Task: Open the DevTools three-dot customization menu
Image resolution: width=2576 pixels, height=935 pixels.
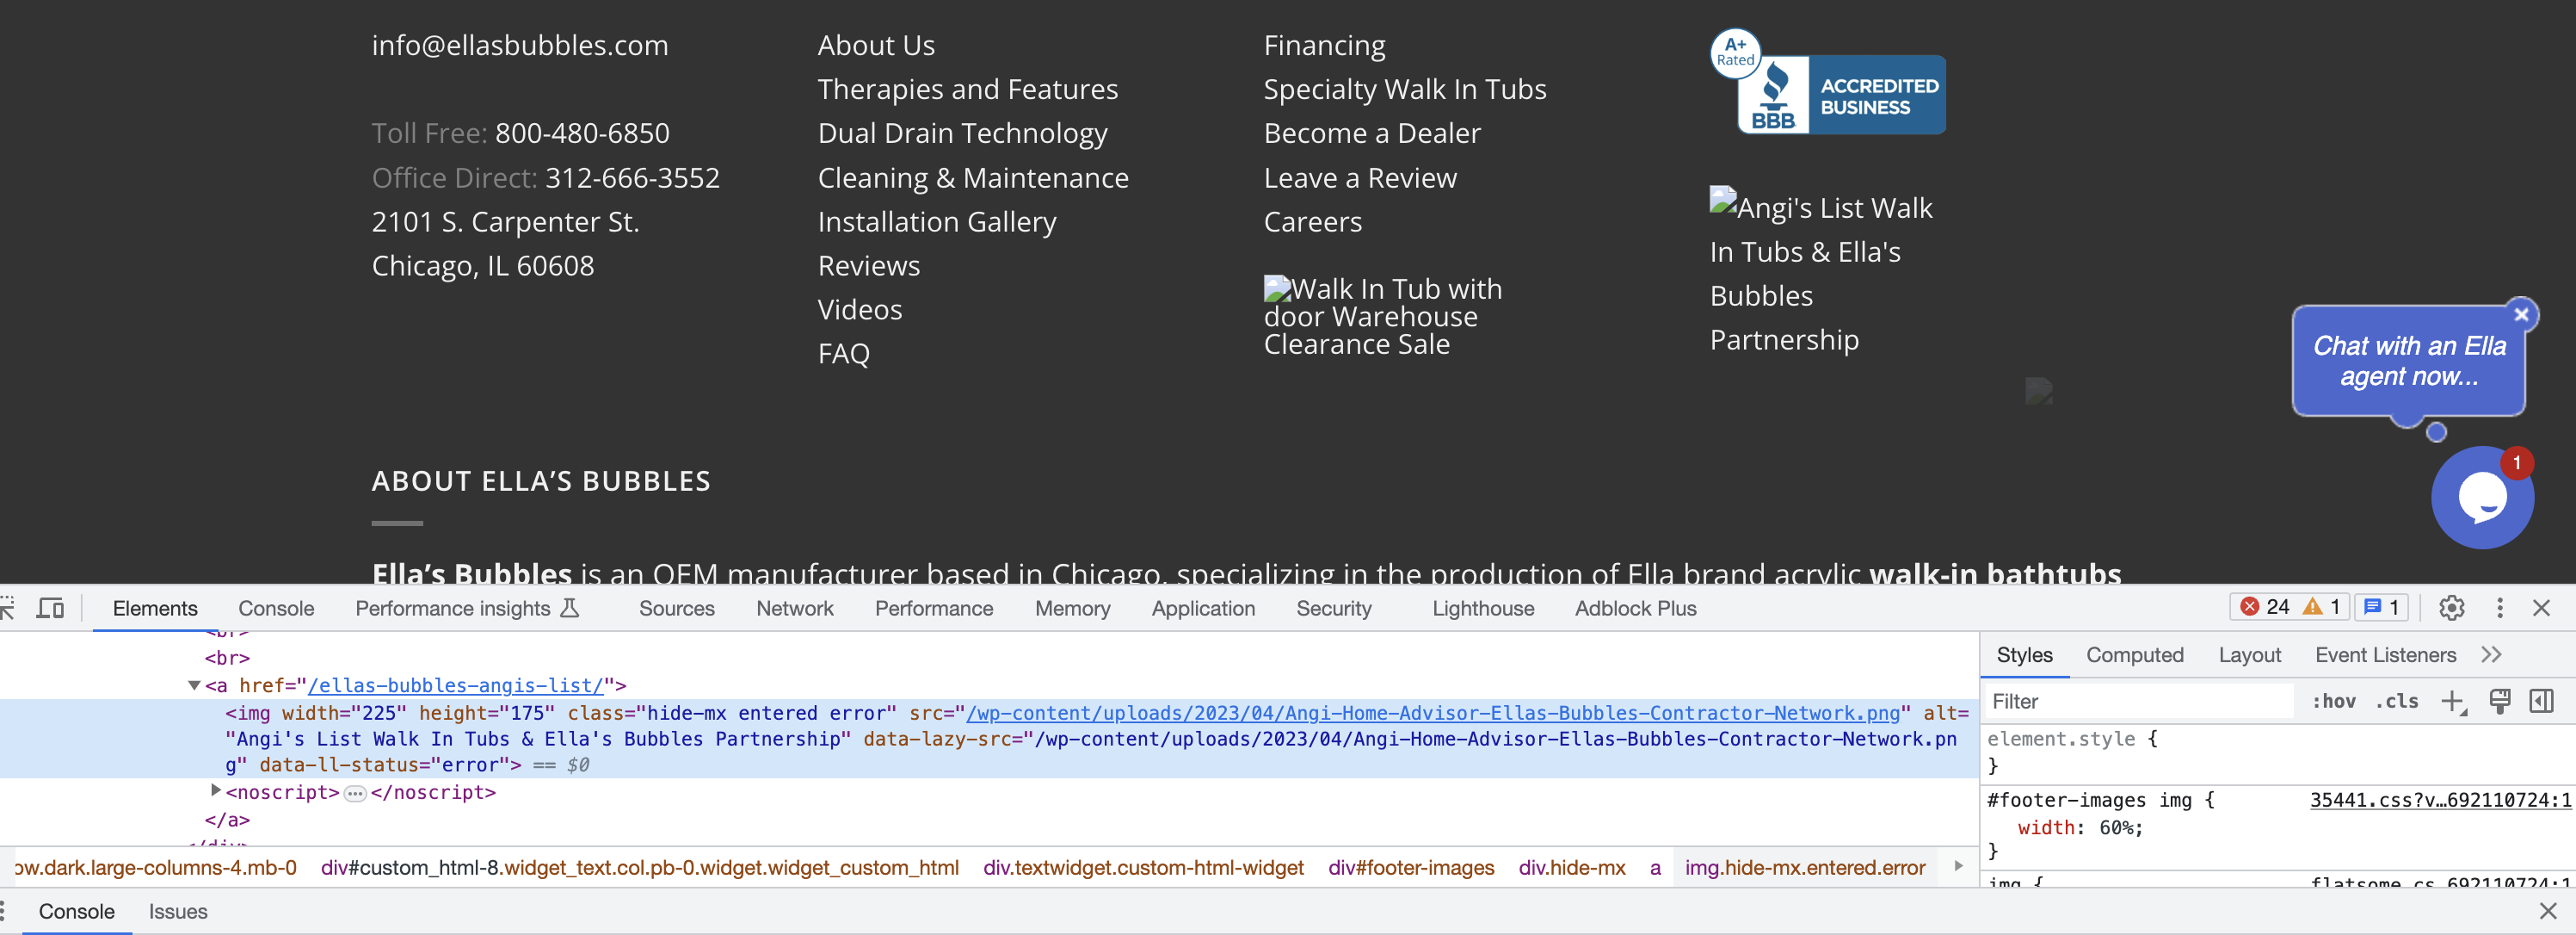Action: pyautogui.click(x=2499, y=608)
